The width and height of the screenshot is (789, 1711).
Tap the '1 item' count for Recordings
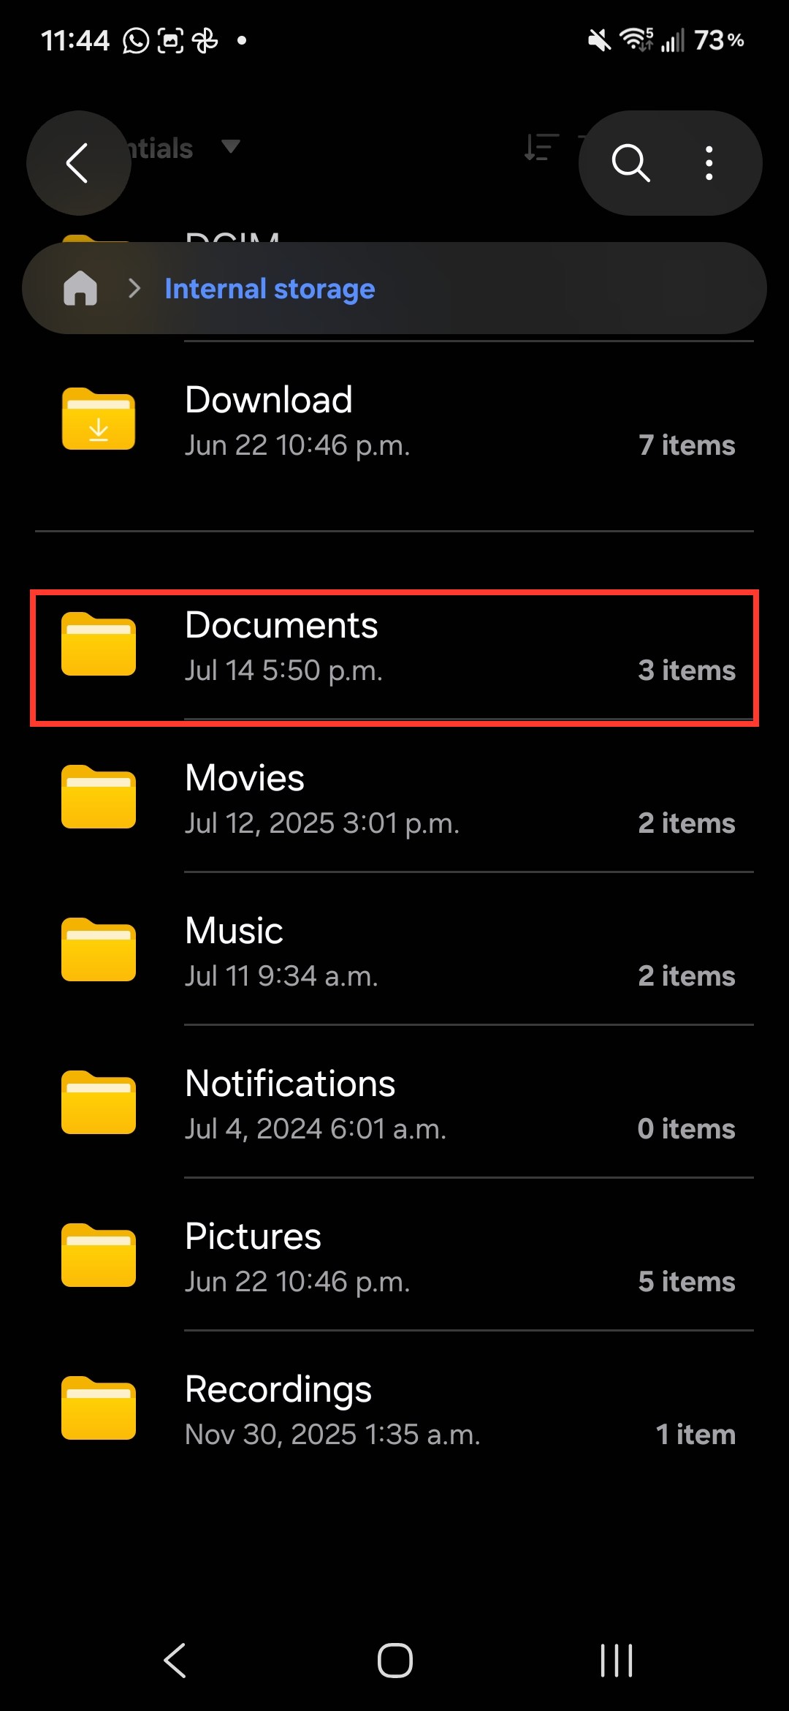(695, 1435)
